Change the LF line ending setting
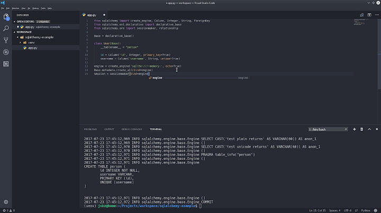Image resolution: width=381 pixels, height=213 pixels. click(356, 210)
